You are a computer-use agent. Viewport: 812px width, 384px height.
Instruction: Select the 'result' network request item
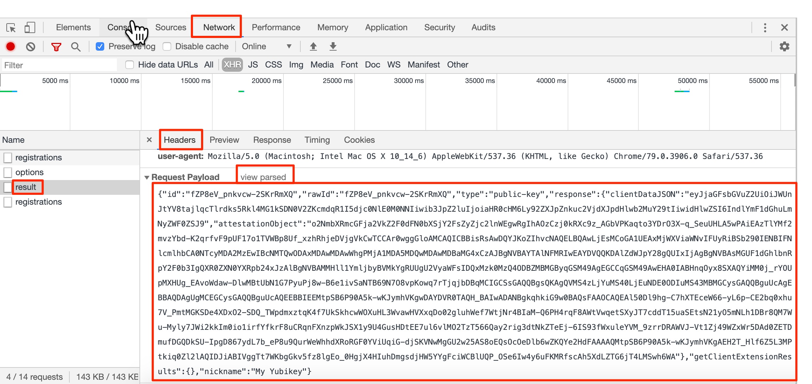click(x=26, y=187)
